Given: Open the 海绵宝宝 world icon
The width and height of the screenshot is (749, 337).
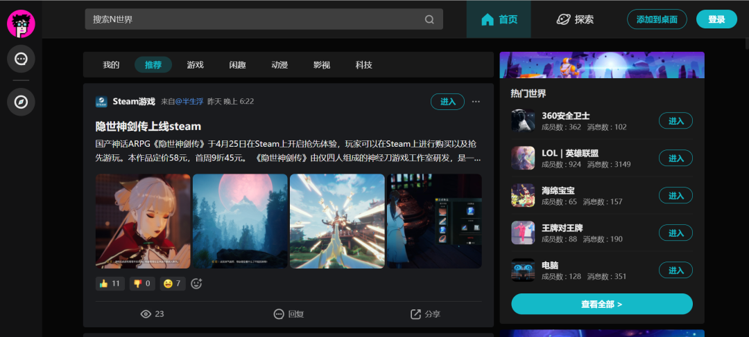Looking at the screenshot, I should 523,195.
